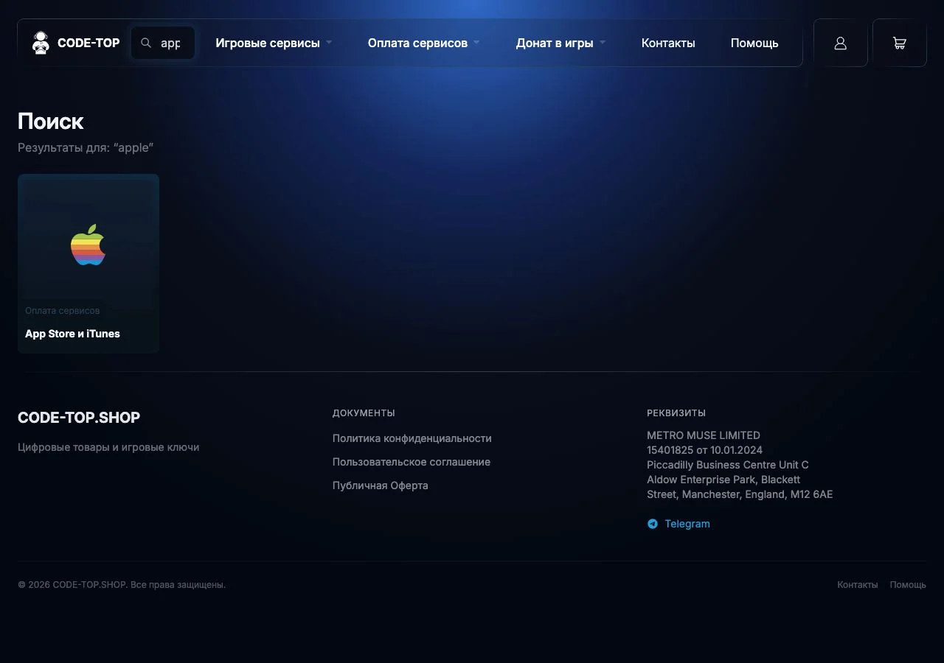Click 'Street, Manchester, England, M12 6AE' line
944x663 pixels.
coord(740,494)
